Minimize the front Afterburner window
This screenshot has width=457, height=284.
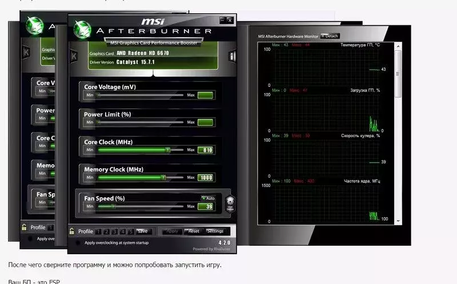tap(223, 20)
